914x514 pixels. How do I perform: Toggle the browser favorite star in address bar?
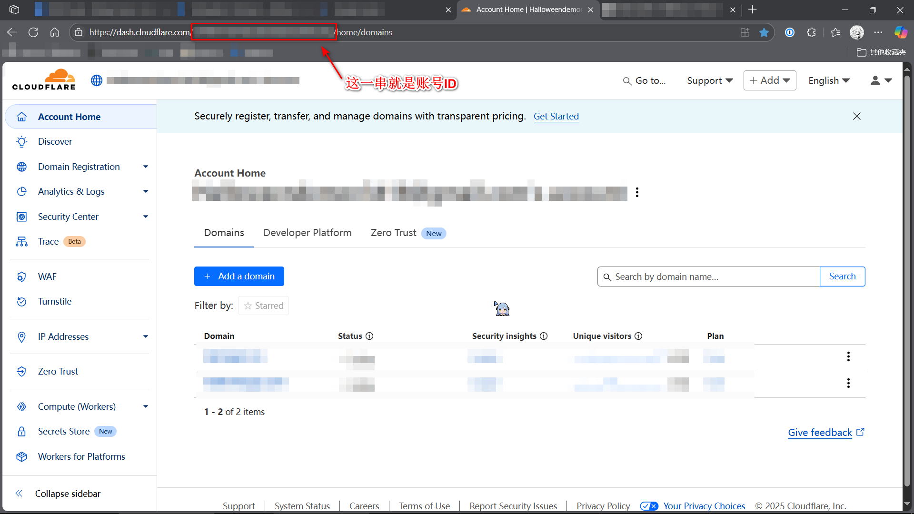point(764,32)
